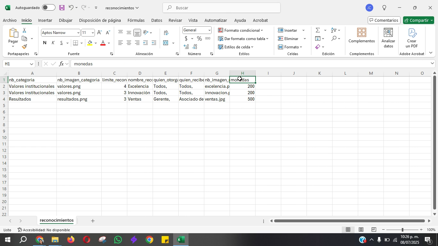Screen dimensions: 438x246
Task: Click Analizar datos button
Action: click(388, 38)
